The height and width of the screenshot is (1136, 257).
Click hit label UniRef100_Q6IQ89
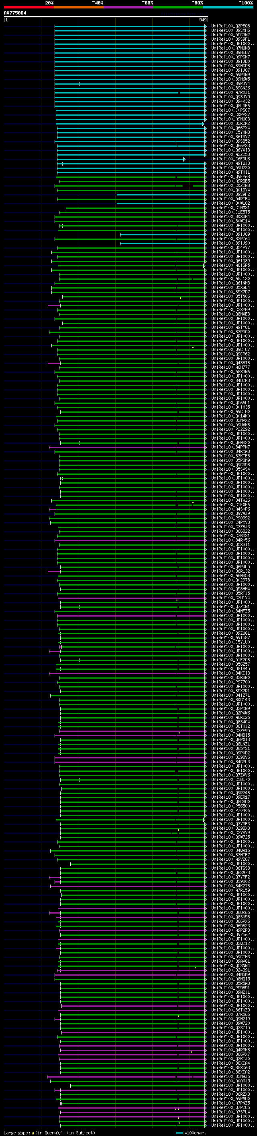point(230,261)
